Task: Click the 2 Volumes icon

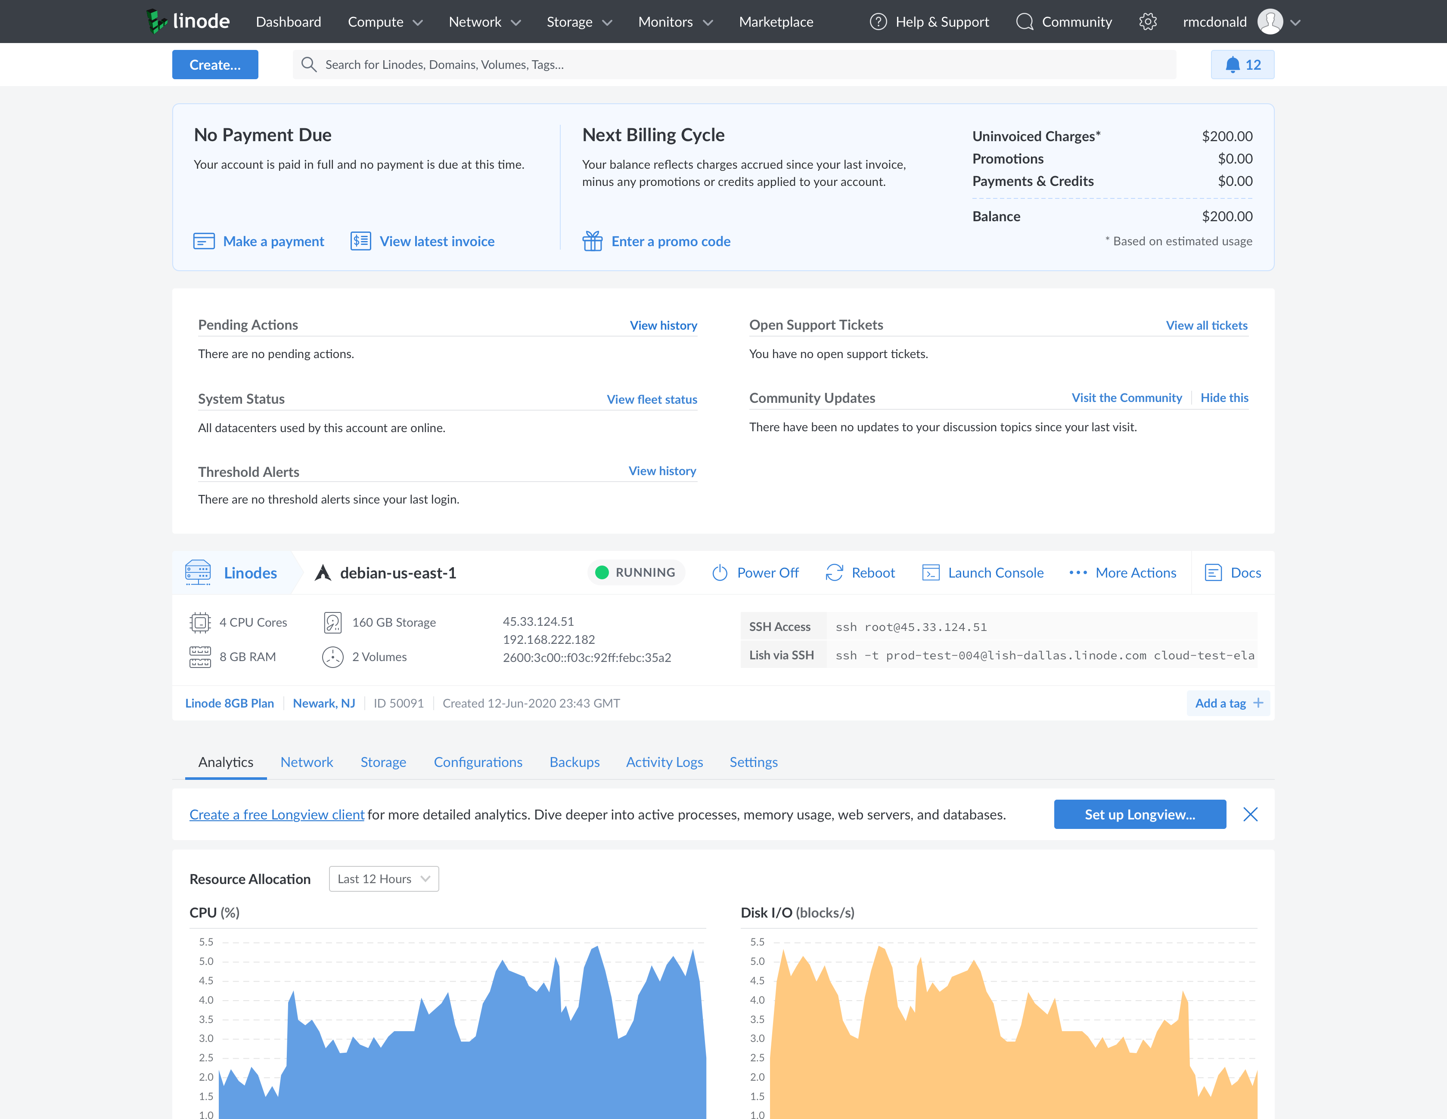Action: [332, 657]
